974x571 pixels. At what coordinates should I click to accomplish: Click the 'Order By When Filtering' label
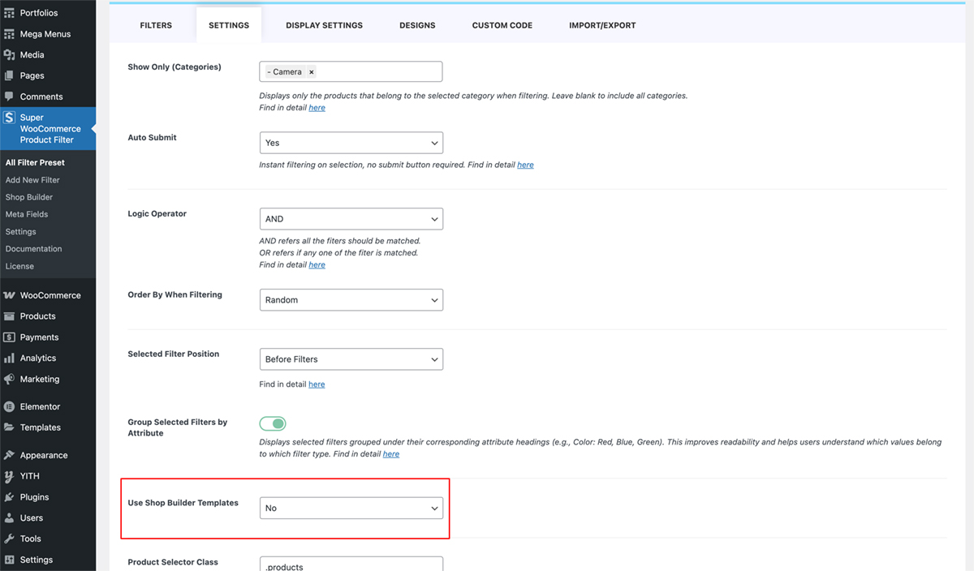(x=175, y=295)
